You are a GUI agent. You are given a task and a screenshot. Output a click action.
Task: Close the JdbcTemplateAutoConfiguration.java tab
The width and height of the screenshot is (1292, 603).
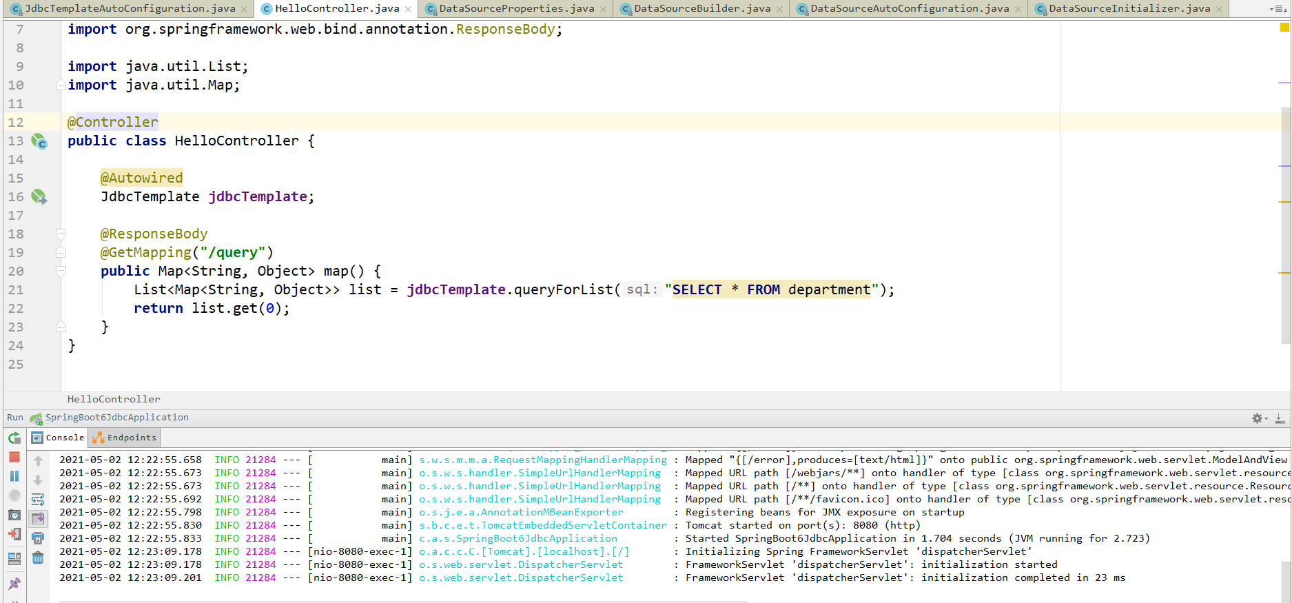(x=244, y=10)
